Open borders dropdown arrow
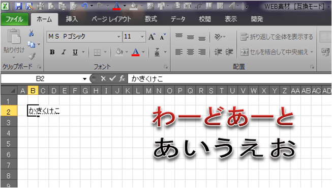The height and width of the screenshot is (188, 332). coord(105,52)
